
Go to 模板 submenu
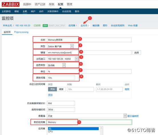17,11
